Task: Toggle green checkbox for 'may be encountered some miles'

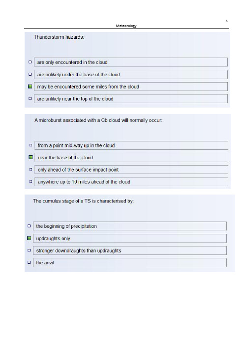Action: 30,86
